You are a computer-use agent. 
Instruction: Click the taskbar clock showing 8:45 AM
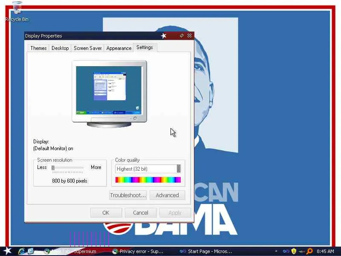[x=325, y=251]
